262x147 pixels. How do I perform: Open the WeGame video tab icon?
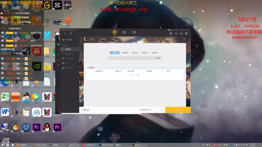tap(134, 32)
